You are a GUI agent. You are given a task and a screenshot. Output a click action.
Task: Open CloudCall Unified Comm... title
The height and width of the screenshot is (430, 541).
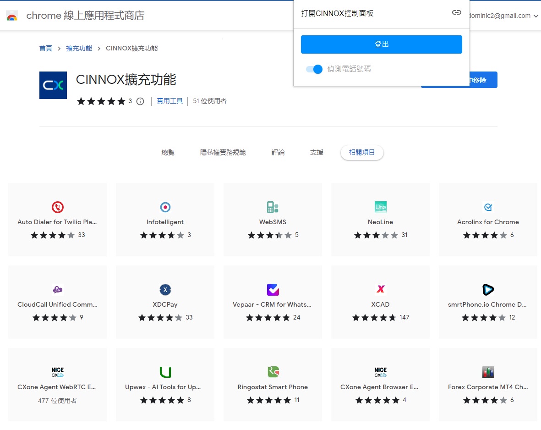pyautogui.click(x=57, y=305)
